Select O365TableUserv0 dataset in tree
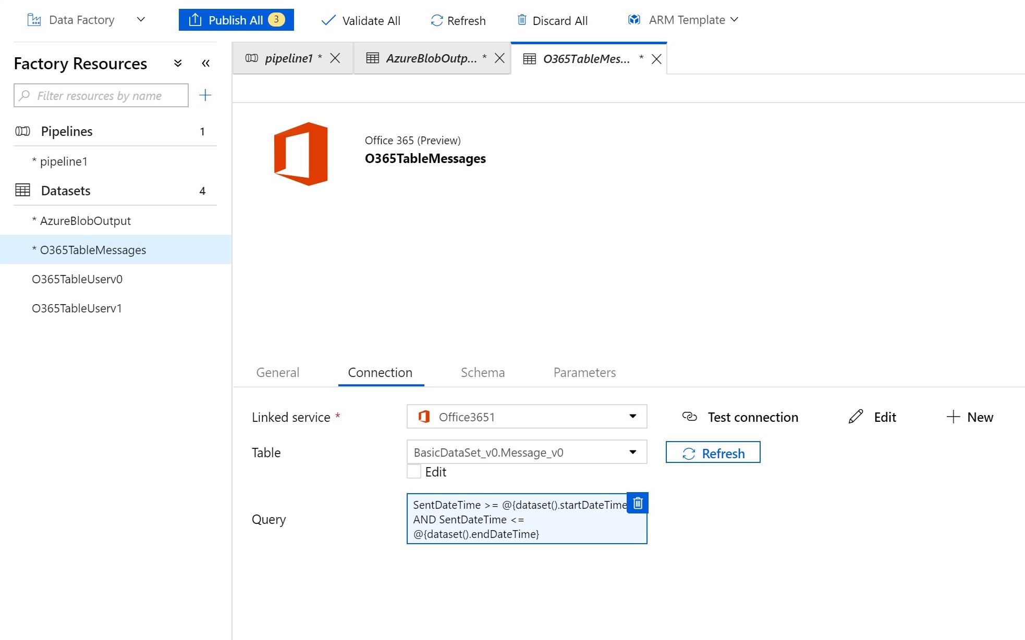The image size is (1025, 640). (x=77, y=279)
